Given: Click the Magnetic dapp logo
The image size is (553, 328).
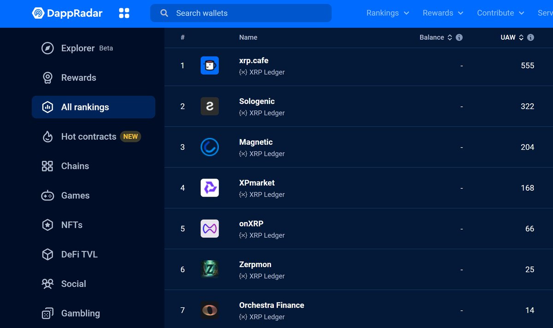Looking at the screenshot, I should 210,147.
